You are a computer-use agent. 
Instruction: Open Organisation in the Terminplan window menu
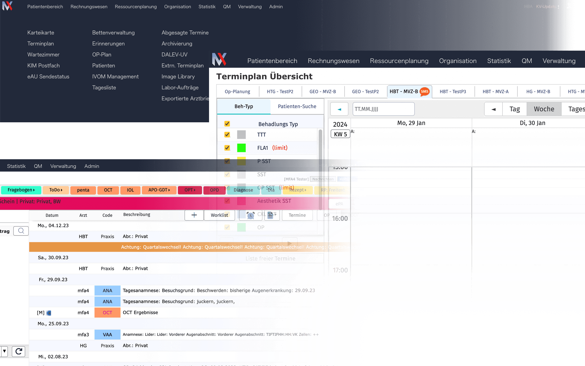coord(458,61)
